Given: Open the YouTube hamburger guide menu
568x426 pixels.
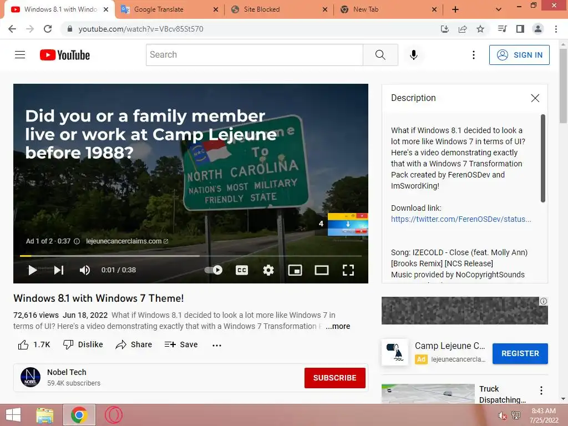Looking at the screenshot, I should pos(20,55).
